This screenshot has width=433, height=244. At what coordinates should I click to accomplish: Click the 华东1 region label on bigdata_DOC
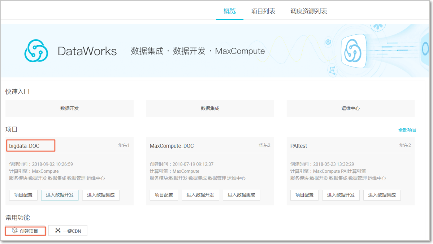(x=124, y=145)
